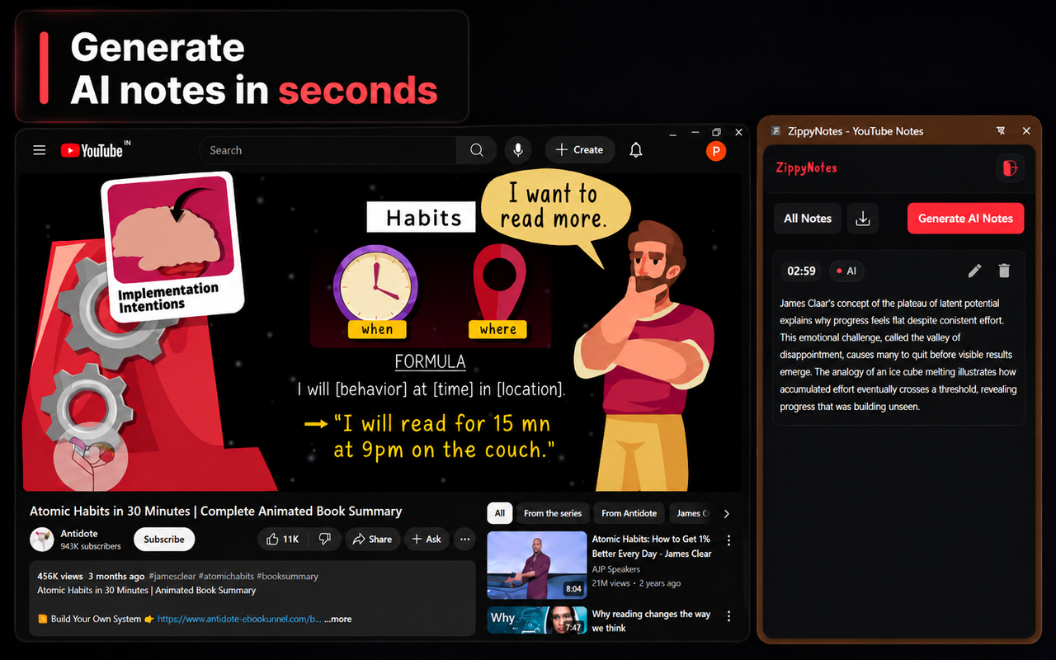1056x660 pixels.
Task: Click the Generate AI Notes button
Action: (x=965, y=219)
